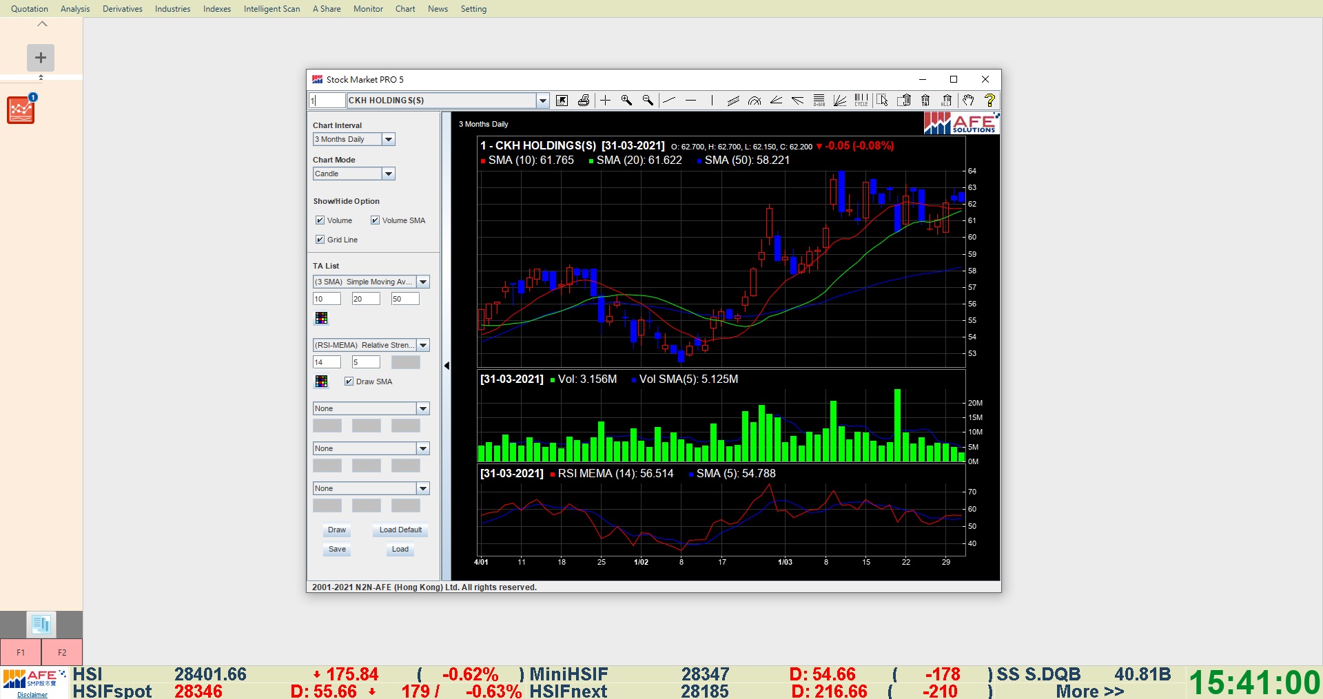Select the Fibonacci fan tool
The width and height of the screenshot is (1323, 699).
[840, 101]
